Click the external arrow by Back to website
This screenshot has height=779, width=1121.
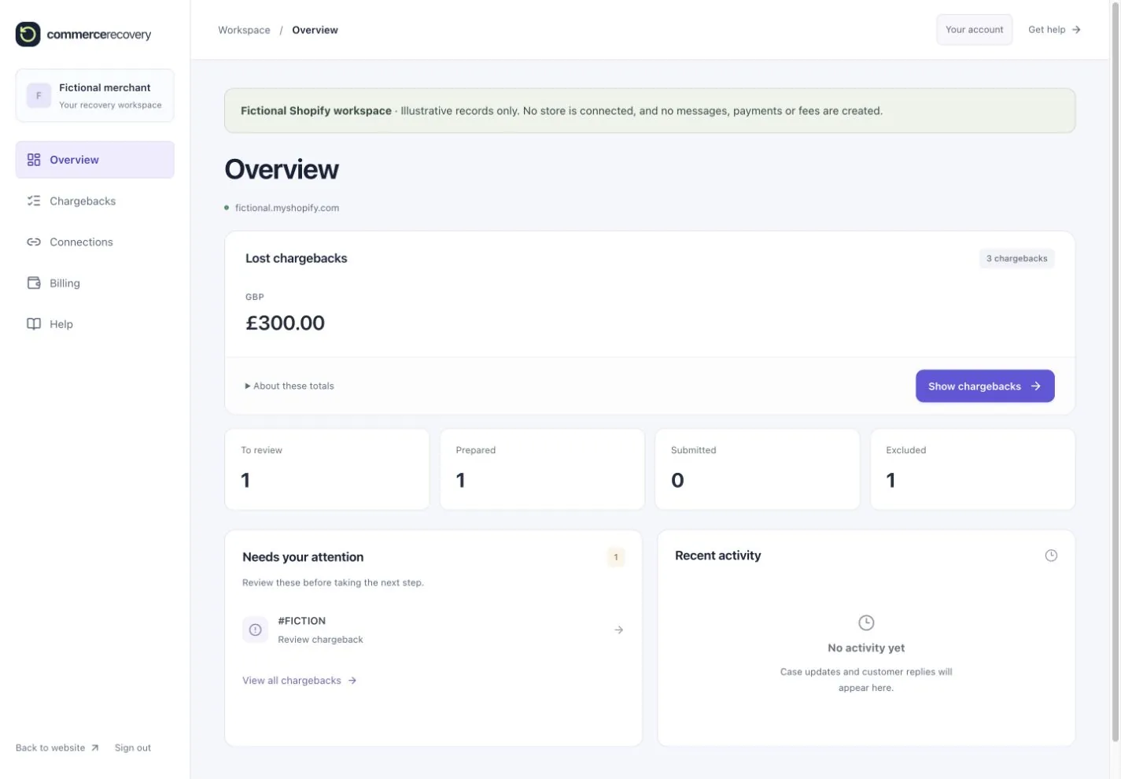coord(94,748)
